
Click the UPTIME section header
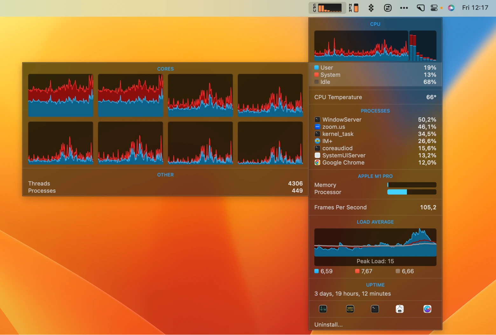point(375,285)
